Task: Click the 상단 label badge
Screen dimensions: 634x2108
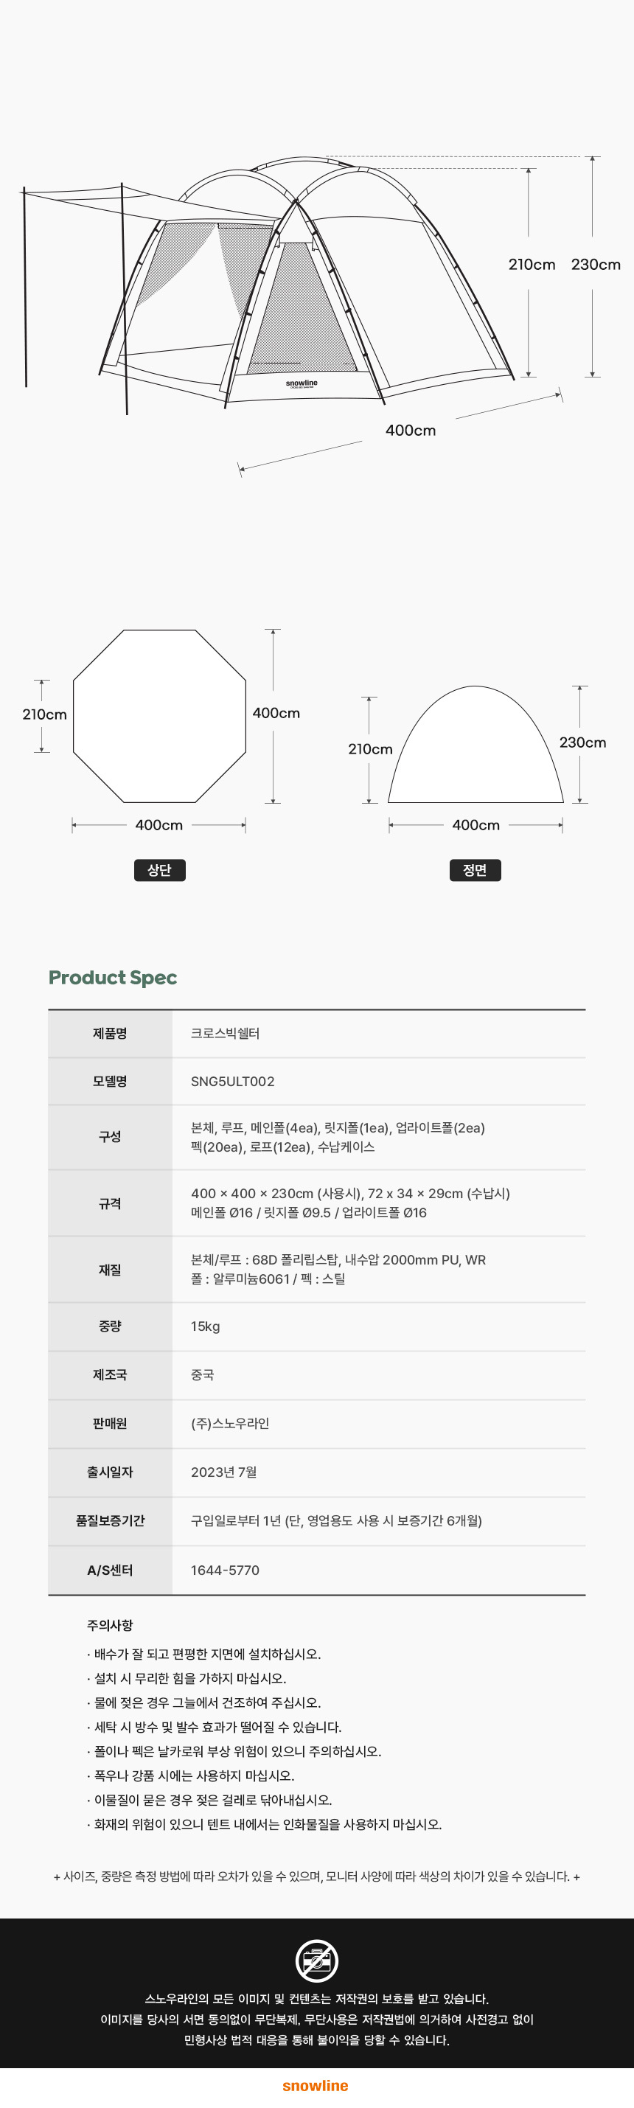Action: (x=159, y=870)
